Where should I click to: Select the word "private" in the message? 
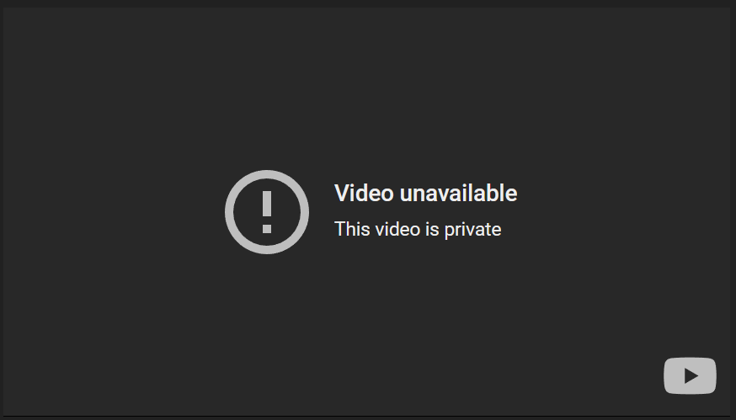pos(472,230)
